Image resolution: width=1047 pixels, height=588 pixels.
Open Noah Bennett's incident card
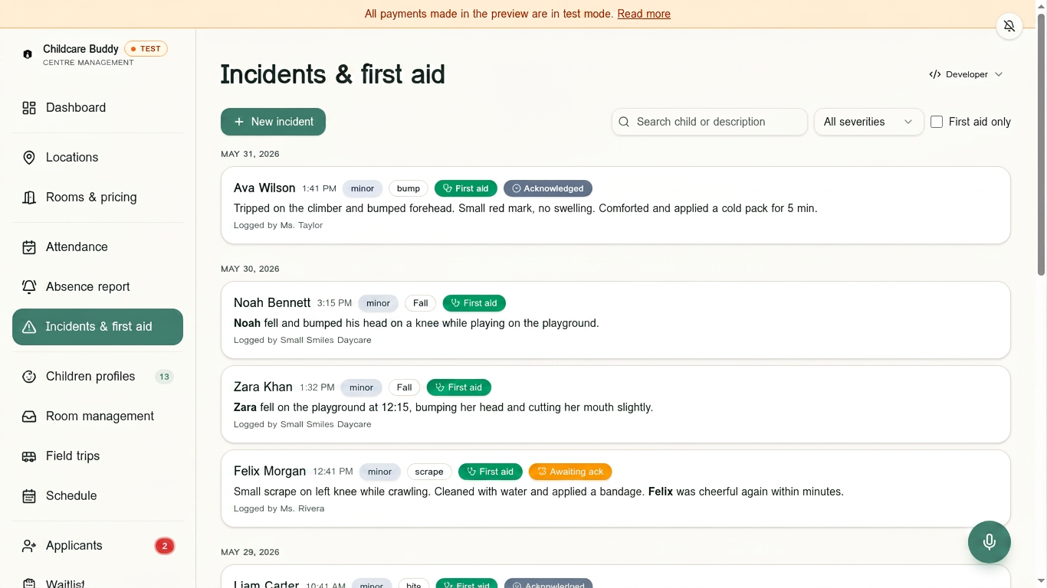(615, 320)
